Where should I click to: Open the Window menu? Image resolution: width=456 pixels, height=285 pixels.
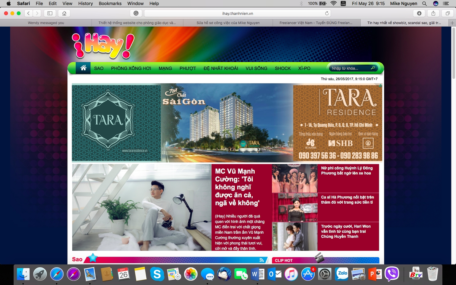point(135,3)
